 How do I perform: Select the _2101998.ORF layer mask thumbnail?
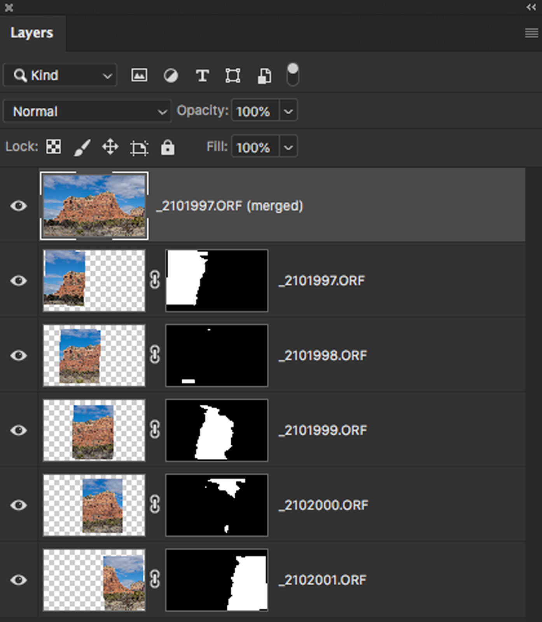coord(217,355)
